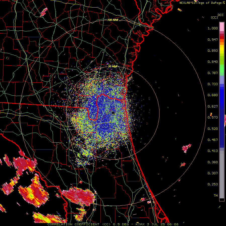Select the 0.627 scale value

coord(213,106)
